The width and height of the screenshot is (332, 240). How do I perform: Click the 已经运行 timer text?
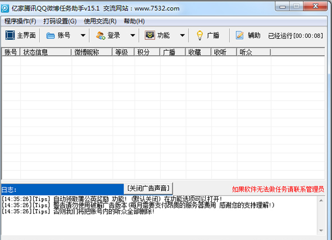click(x=296, y=35)
